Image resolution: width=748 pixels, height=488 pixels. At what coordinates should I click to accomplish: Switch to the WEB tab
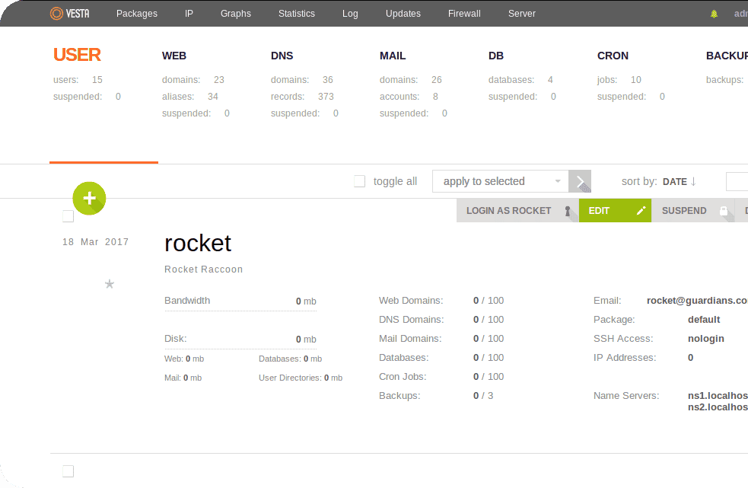(174, 56)
